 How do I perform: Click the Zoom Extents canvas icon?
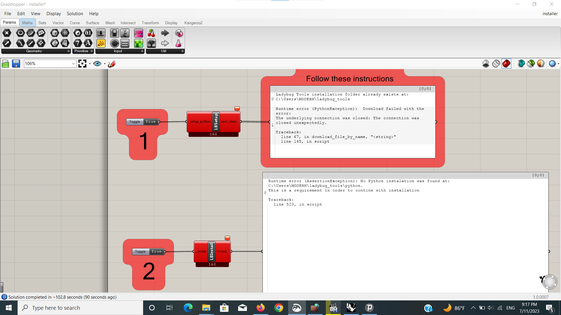click(x=82, y=64)
